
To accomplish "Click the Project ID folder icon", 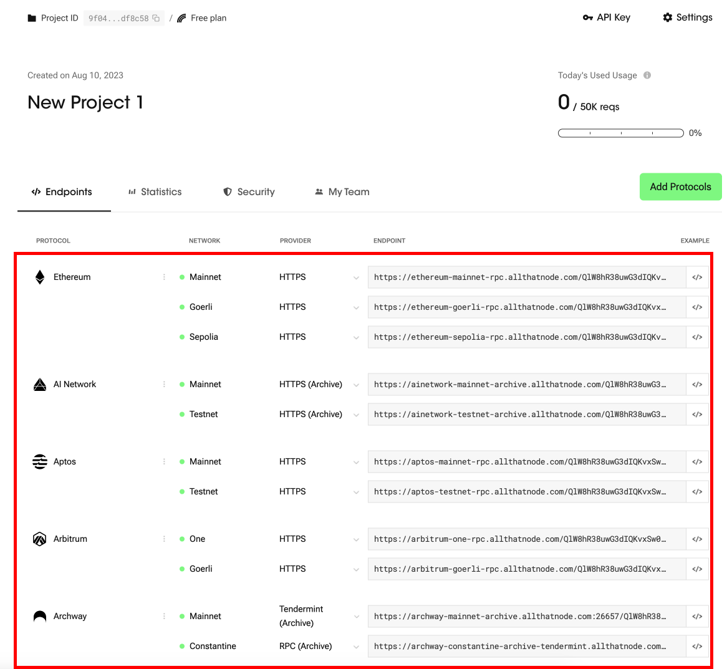I will 32,18.
